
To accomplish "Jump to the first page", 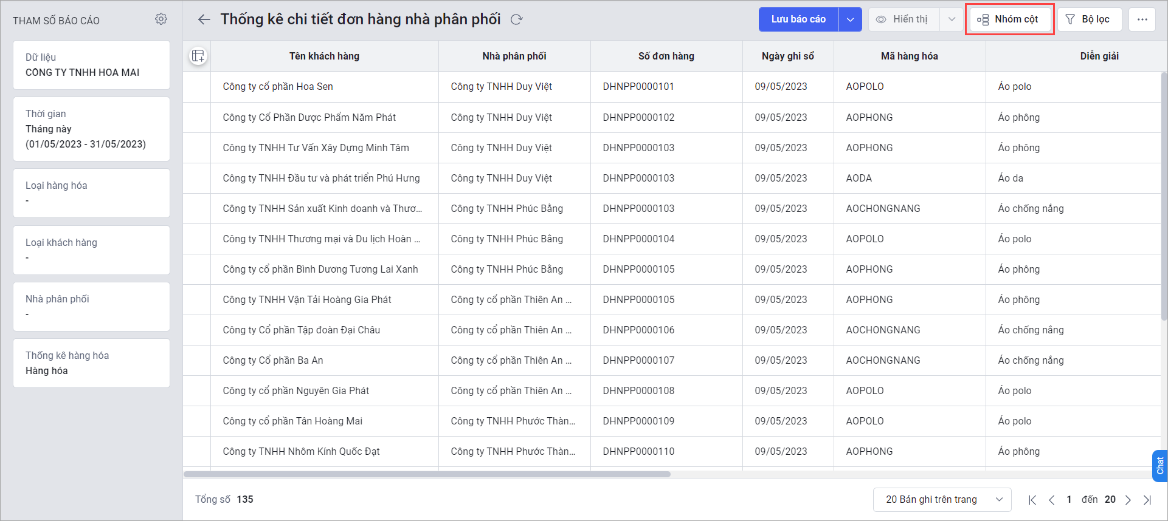I will pyautogui.click(x=1032, y=500).
